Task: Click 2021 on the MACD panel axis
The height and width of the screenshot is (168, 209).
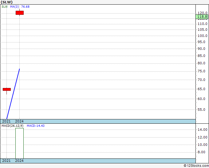Action: click(6, 161)
